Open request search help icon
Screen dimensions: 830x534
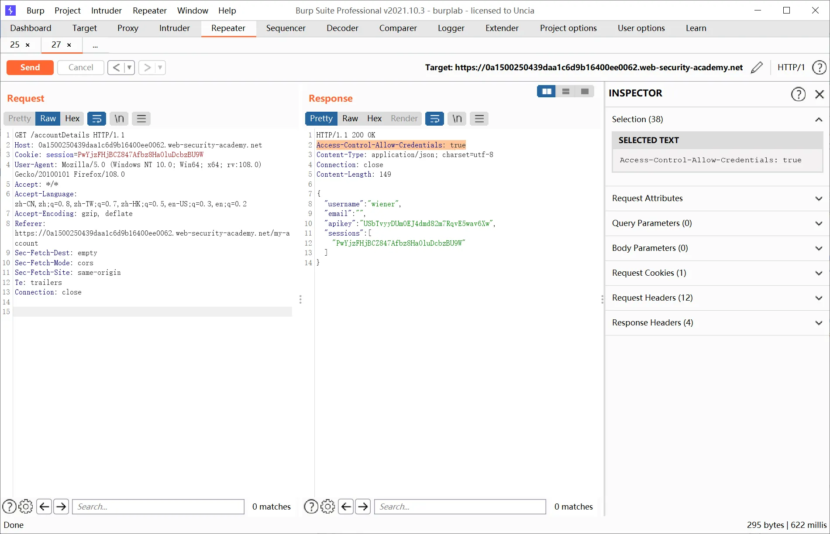[x=9, y=507]
